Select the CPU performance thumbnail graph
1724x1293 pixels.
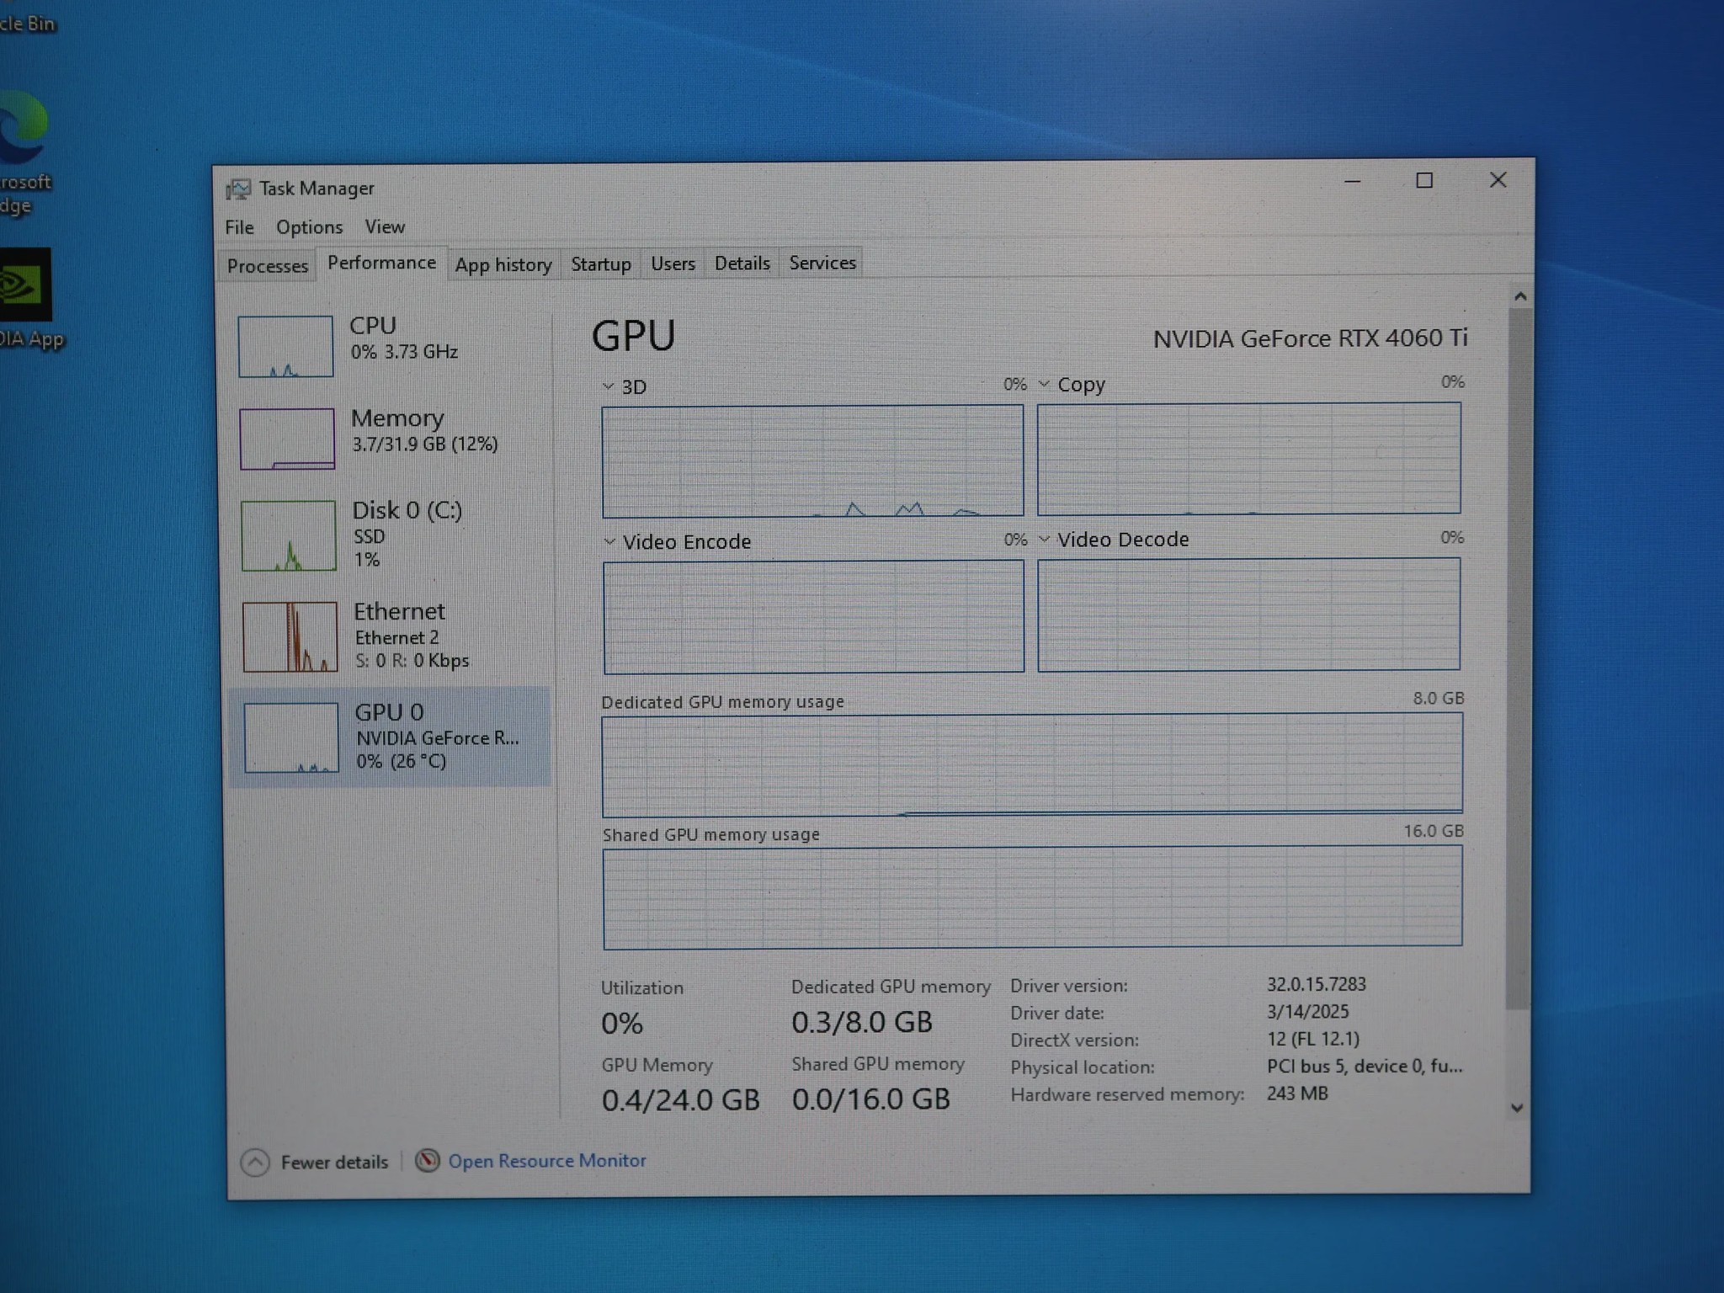285,346
